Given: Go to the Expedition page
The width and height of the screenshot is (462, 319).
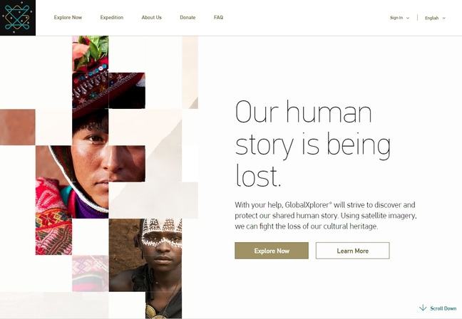Looking at the screenshot, I should (x=112, y=17).
